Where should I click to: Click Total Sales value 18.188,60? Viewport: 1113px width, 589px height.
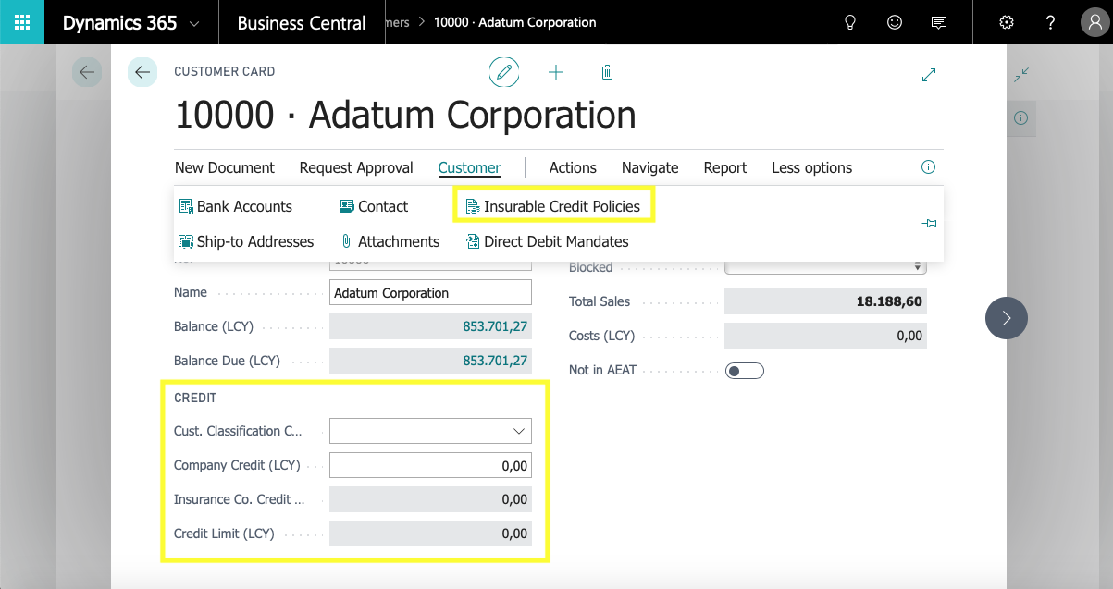point(825,301)
